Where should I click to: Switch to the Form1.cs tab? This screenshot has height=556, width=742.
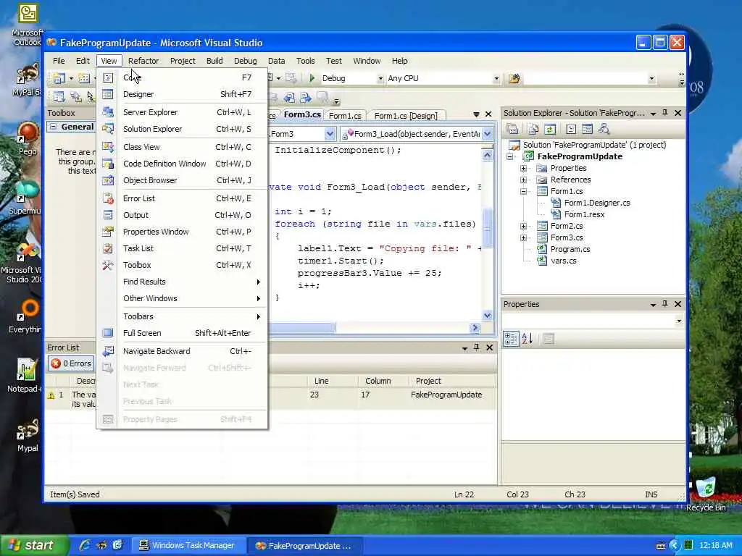pos(345,116)
